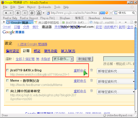The width and height of the screenshot is (138, 118).
Task: Click the Google 閱讀器 logo
Action: pos(13,32)
